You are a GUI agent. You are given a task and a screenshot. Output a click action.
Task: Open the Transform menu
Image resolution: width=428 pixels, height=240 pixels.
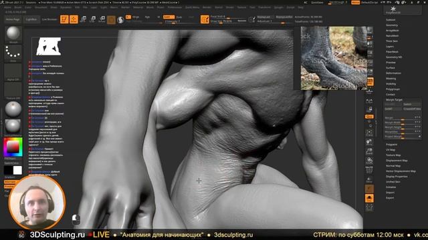[x=264, y=7]
